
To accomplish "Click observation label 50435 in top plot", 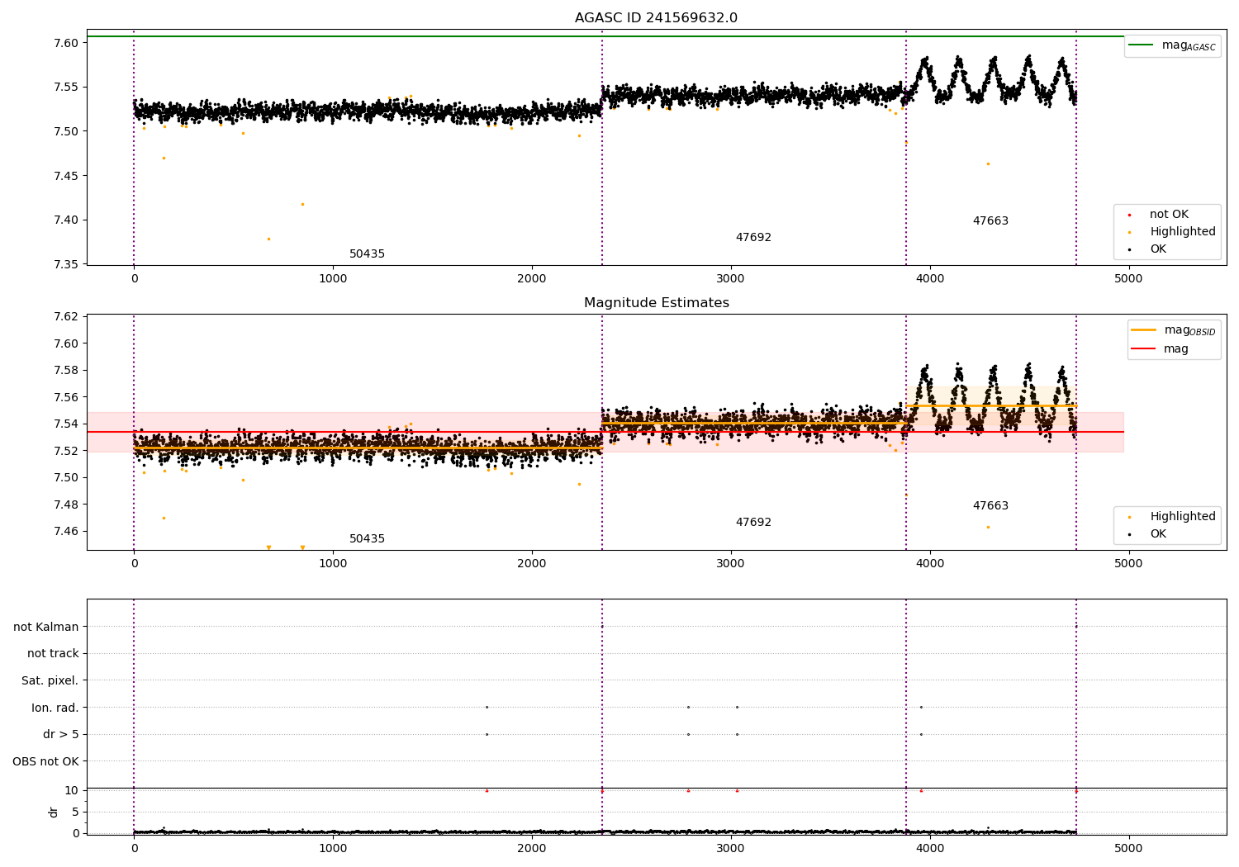I will coord(367,254).
